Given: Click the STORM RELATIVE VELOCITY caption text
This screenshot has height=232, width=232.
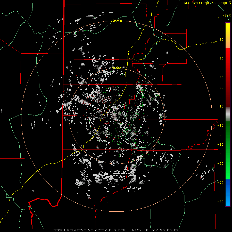Looking at the screenshot, I should point(80,230).
